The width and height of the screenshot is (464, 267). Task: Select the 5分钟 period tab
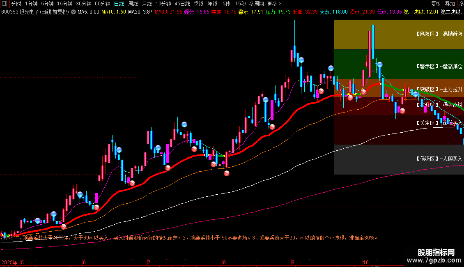(x=47, y=4)
